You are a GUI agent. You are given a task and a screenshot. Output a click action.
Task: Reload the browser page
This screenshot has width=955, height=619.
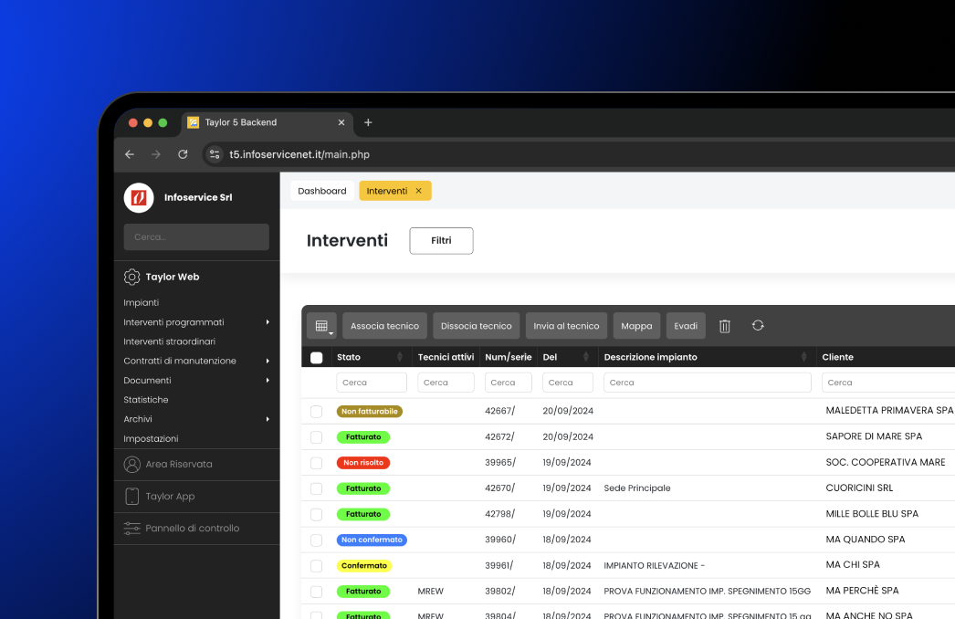pyautogui.click(x=183, y=155)
